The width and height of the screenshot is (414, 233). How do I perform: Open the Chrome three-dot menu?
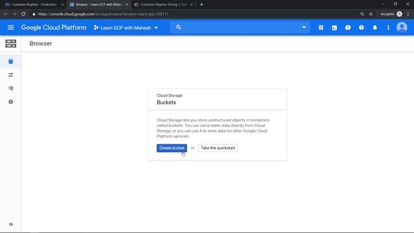(x=408, y=14)
